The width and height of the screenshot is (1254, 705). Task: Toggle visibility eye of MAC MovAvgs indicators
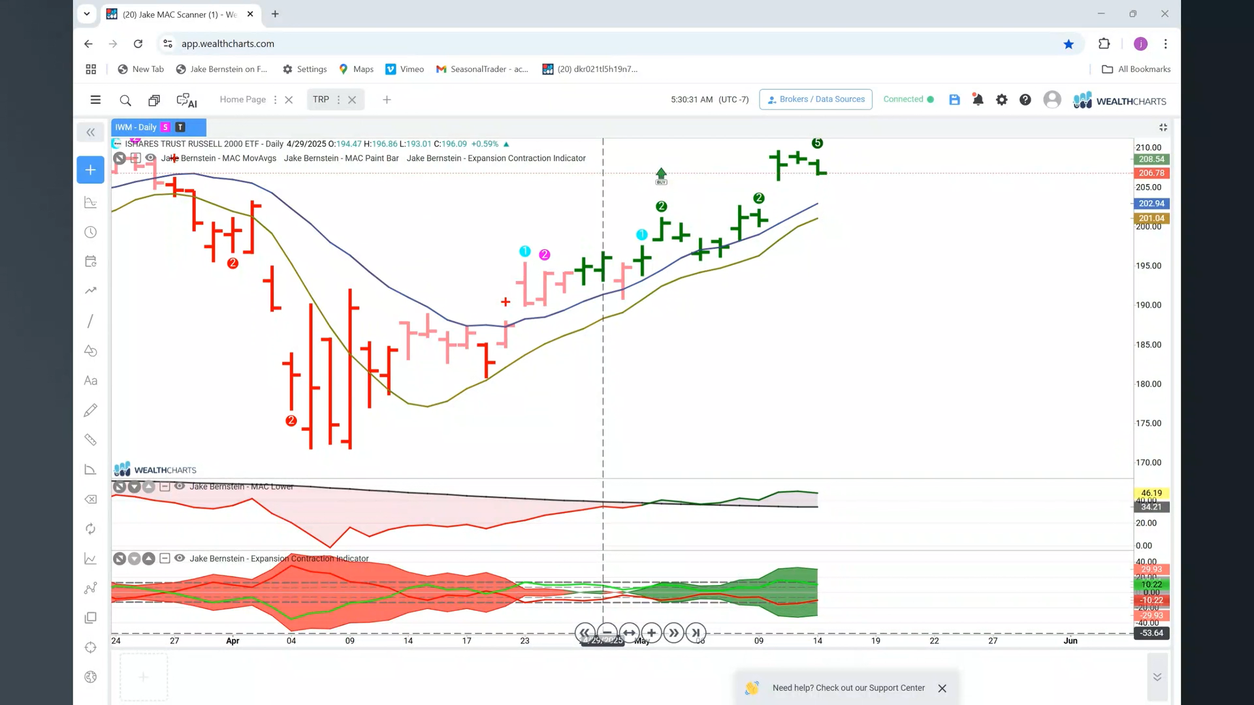(x=151, y=158)
